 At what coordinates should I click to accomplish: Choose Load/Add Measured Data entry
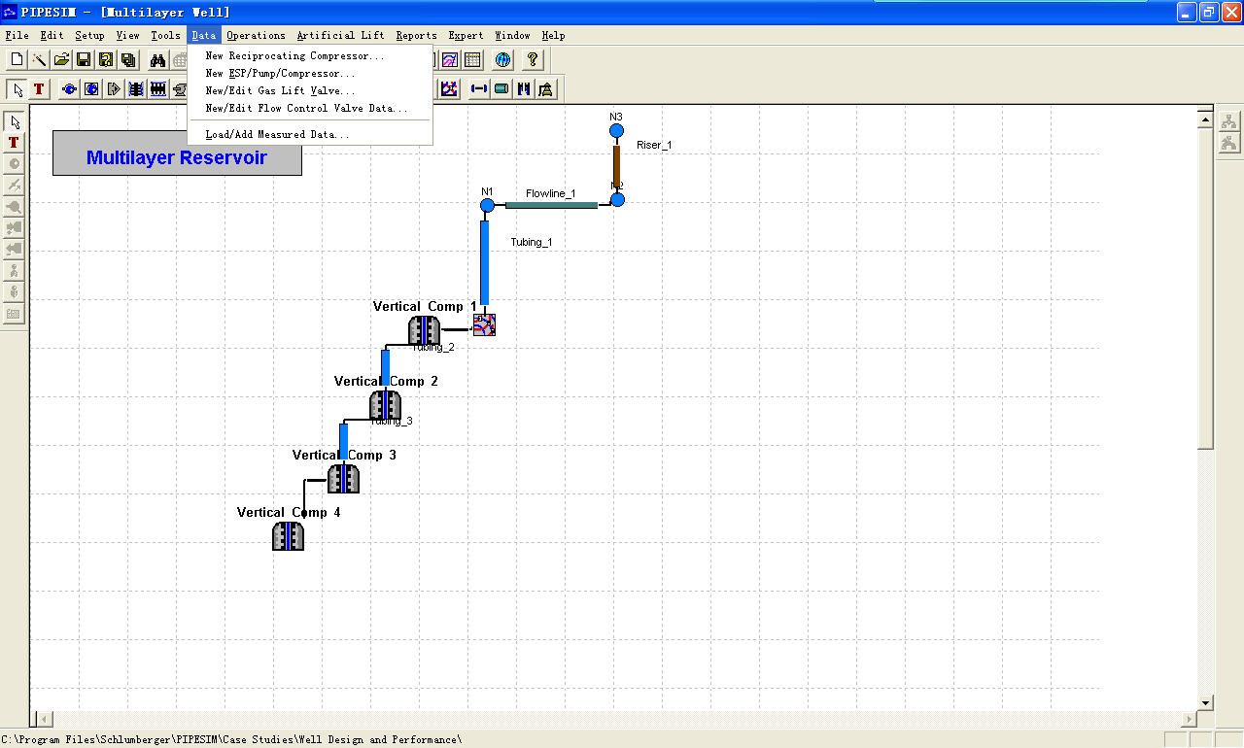(x=310, y=135)
